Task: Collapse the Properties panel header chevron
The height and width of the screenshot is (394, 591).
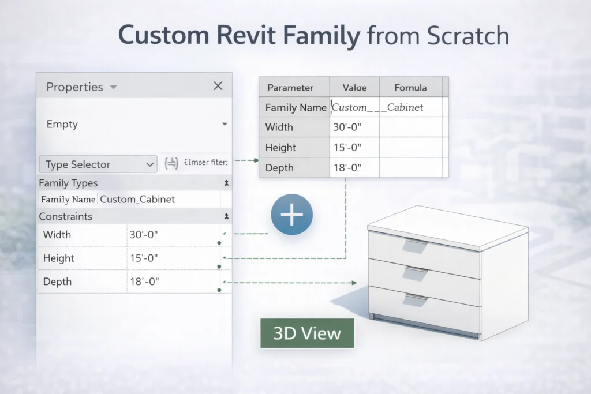Action: (x=113, y=87)
